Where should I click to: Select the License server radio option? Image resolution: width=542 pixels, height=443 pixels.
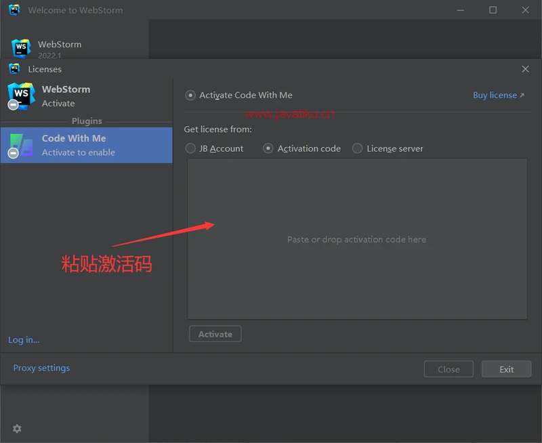click(358, 148)
